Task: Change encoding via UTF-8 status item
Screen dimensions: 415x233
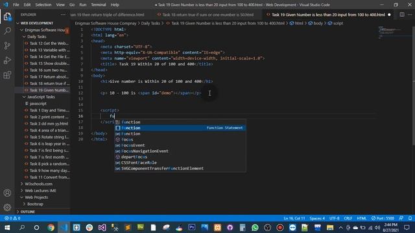Action: point(335,218)
